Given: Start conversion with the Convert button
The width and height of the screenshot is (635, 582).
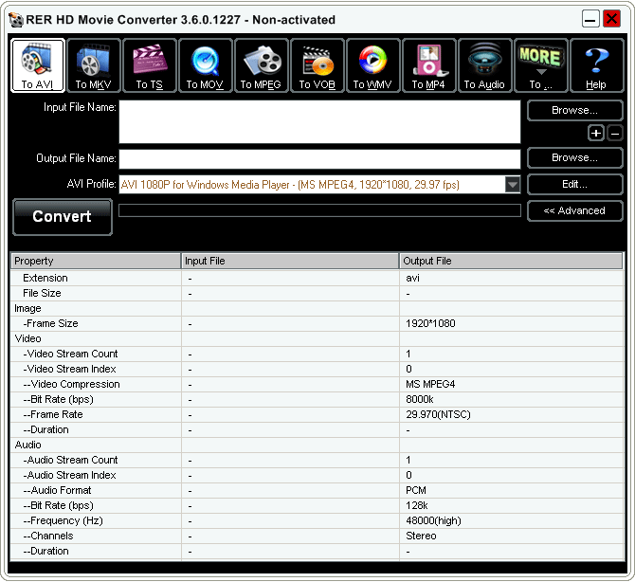Looking at the screenshot, I should (x=63, y=217).
